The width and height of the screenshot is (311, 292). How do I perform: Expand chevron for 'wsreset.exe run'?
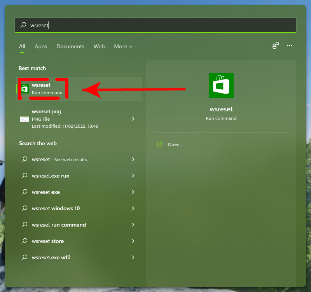pyautogui.click(x=133, y=176)
